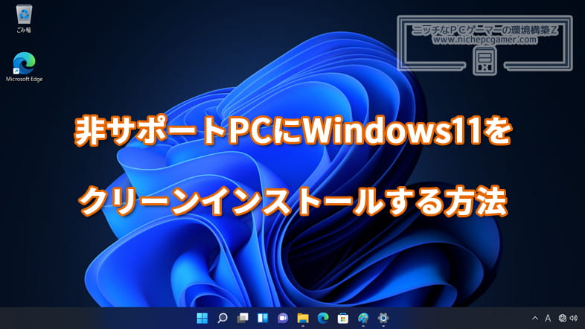Open Task View on the taskbar
Screen dimensions: 585x329
(x=243, y=318)
